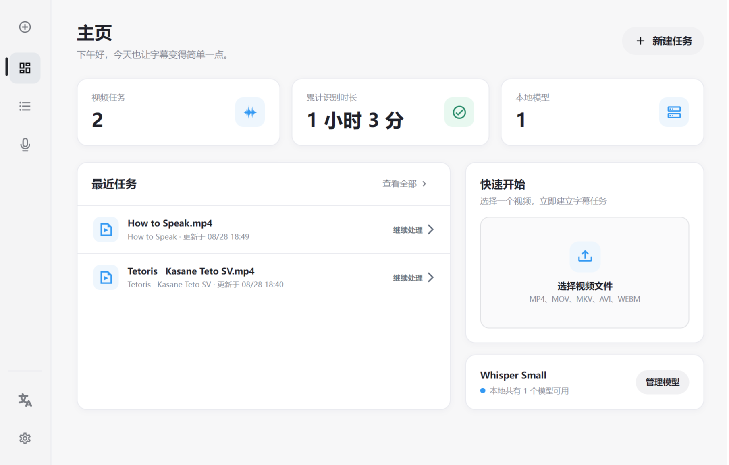Screen dimensions: 729x465
Task: Click the language translate icon in sidebar
Action: pos(25,400)
